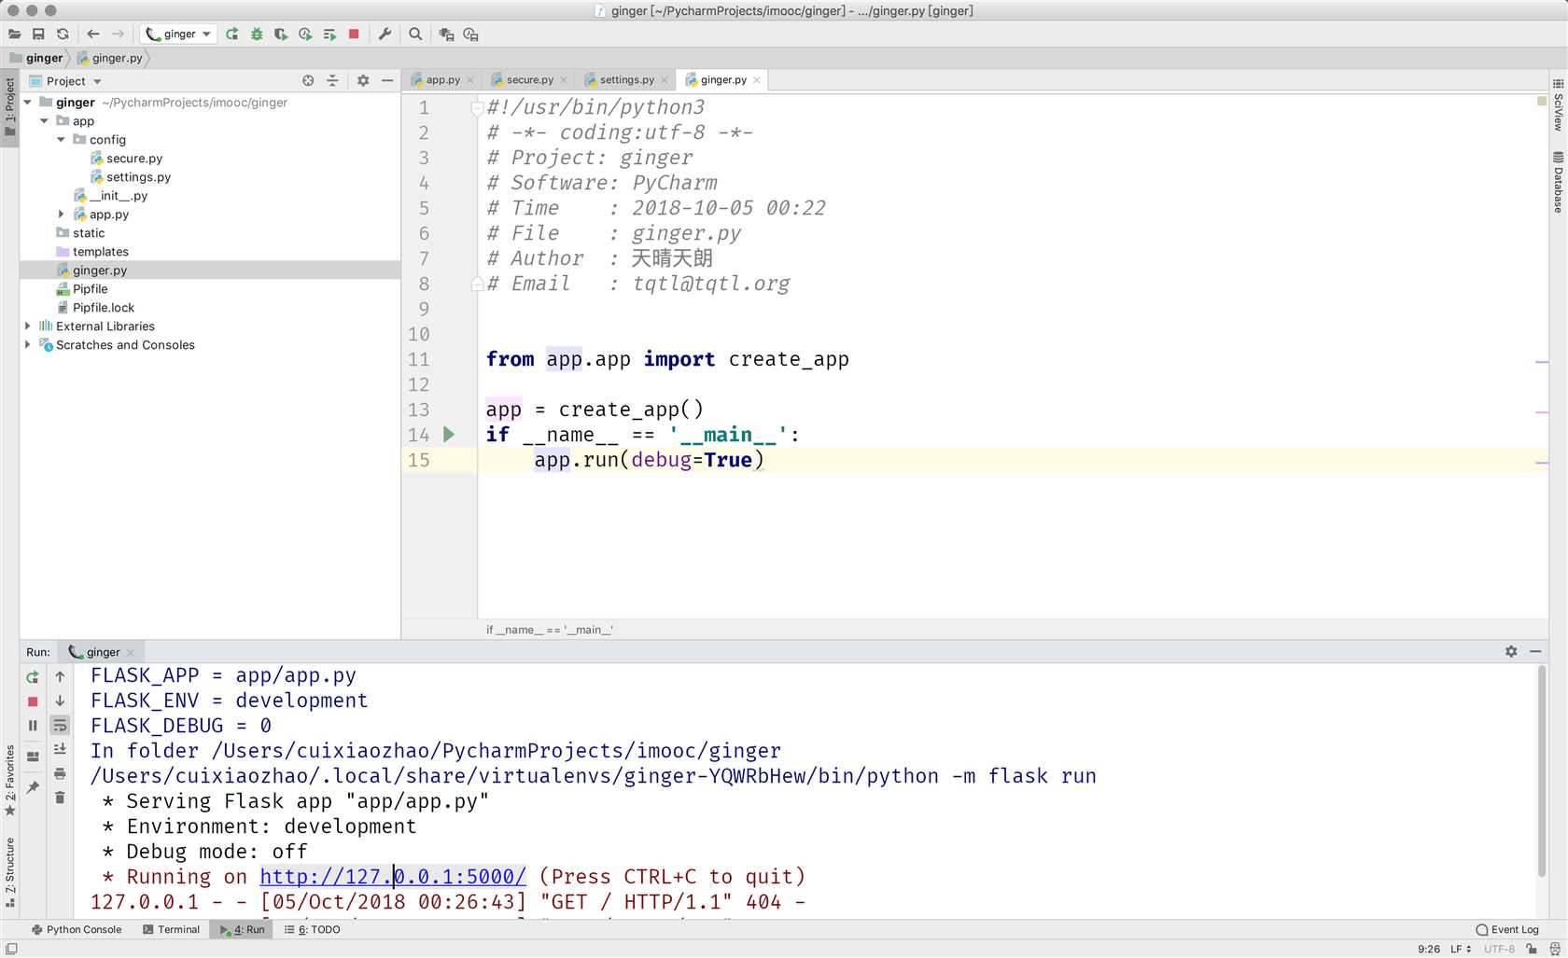Rerun ginger from the top toolbar
Viewport: 1568px width, 958px height.
tap(232, 35)
